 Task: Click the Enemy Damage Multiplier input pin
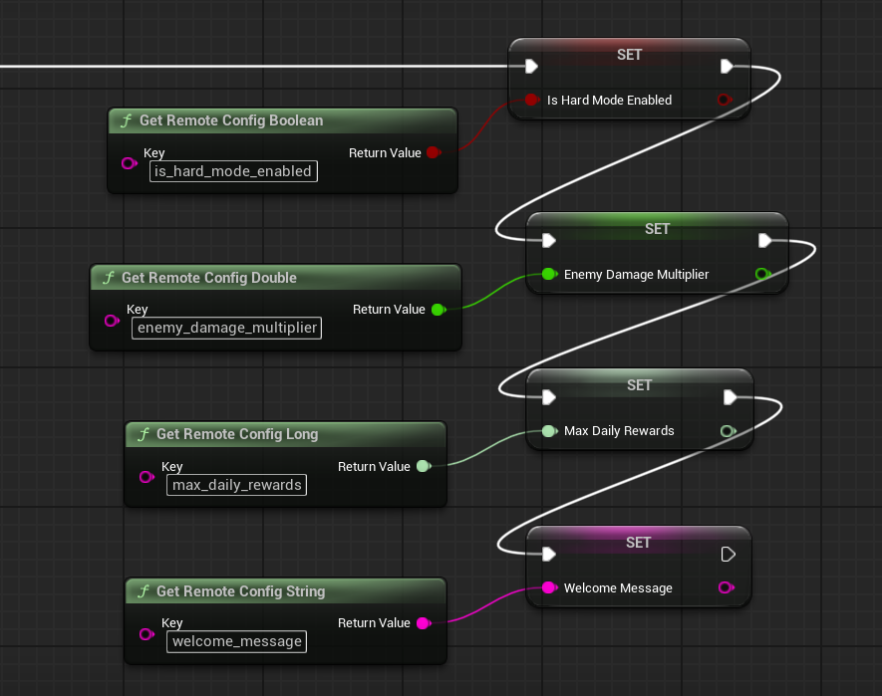pyautogui.click(x=549, y=274)
